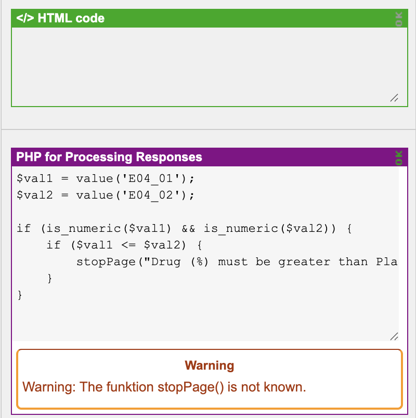Click the blank line between code blocks
This screenshot has height=418, width=416.
click(205, 212)
